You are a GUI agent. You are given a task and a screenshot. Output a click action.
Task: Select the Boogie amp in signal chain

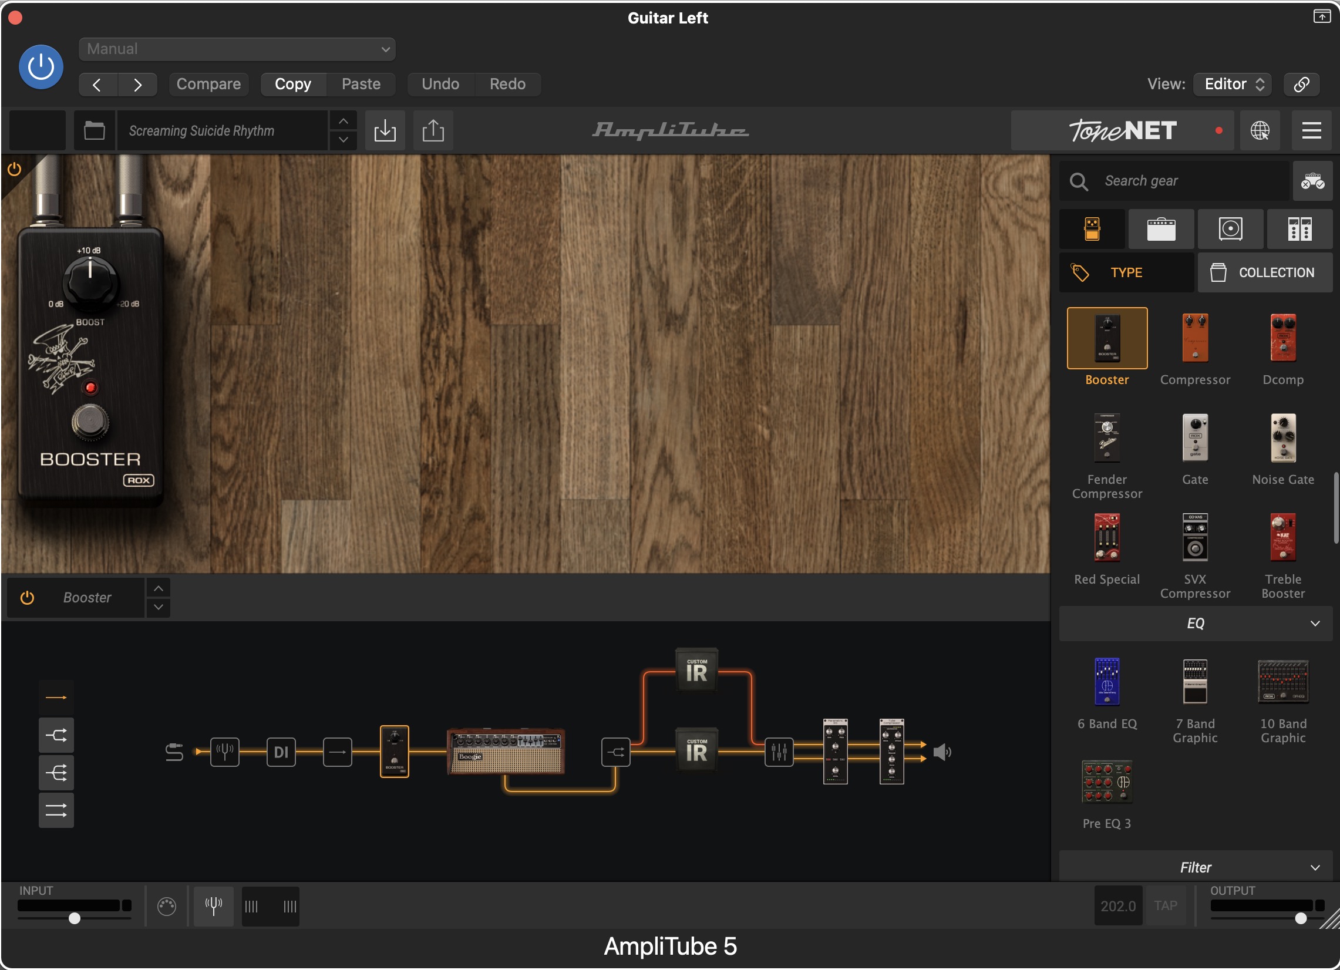[x=506, y=753]
